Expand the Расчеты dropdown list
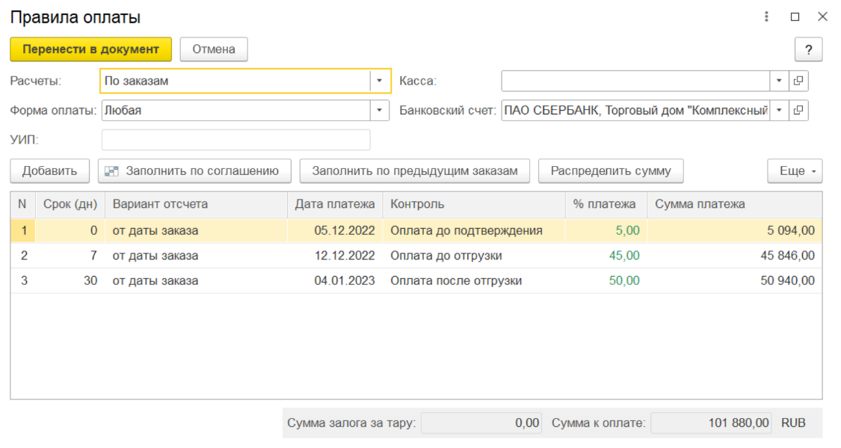The width and height of the screenshot is (841, 448). 380,81
